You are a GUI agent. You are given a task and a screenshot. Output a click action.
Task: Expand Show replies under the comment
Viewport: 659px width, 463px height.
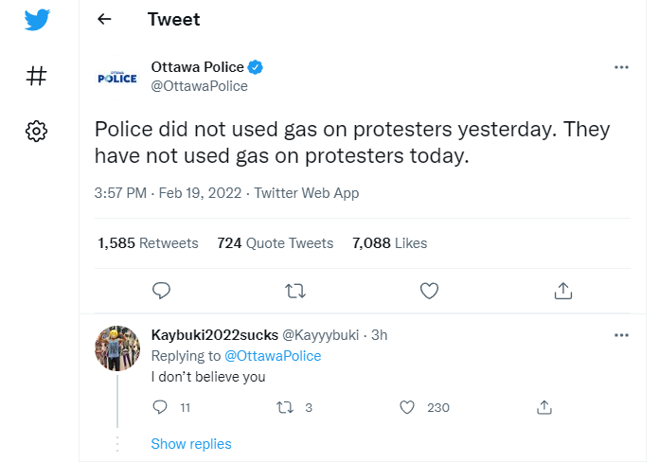point(191,444)
